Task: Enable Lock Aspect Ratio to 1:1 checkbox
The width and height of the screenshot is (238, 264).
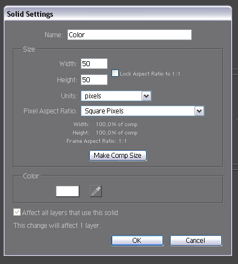Action: 115,73
